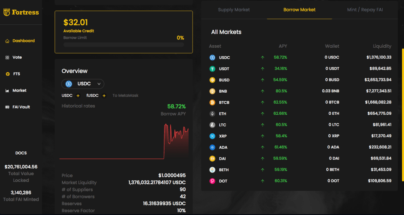Click the BTCB bitcoin icon in markets list

[212, 103]
